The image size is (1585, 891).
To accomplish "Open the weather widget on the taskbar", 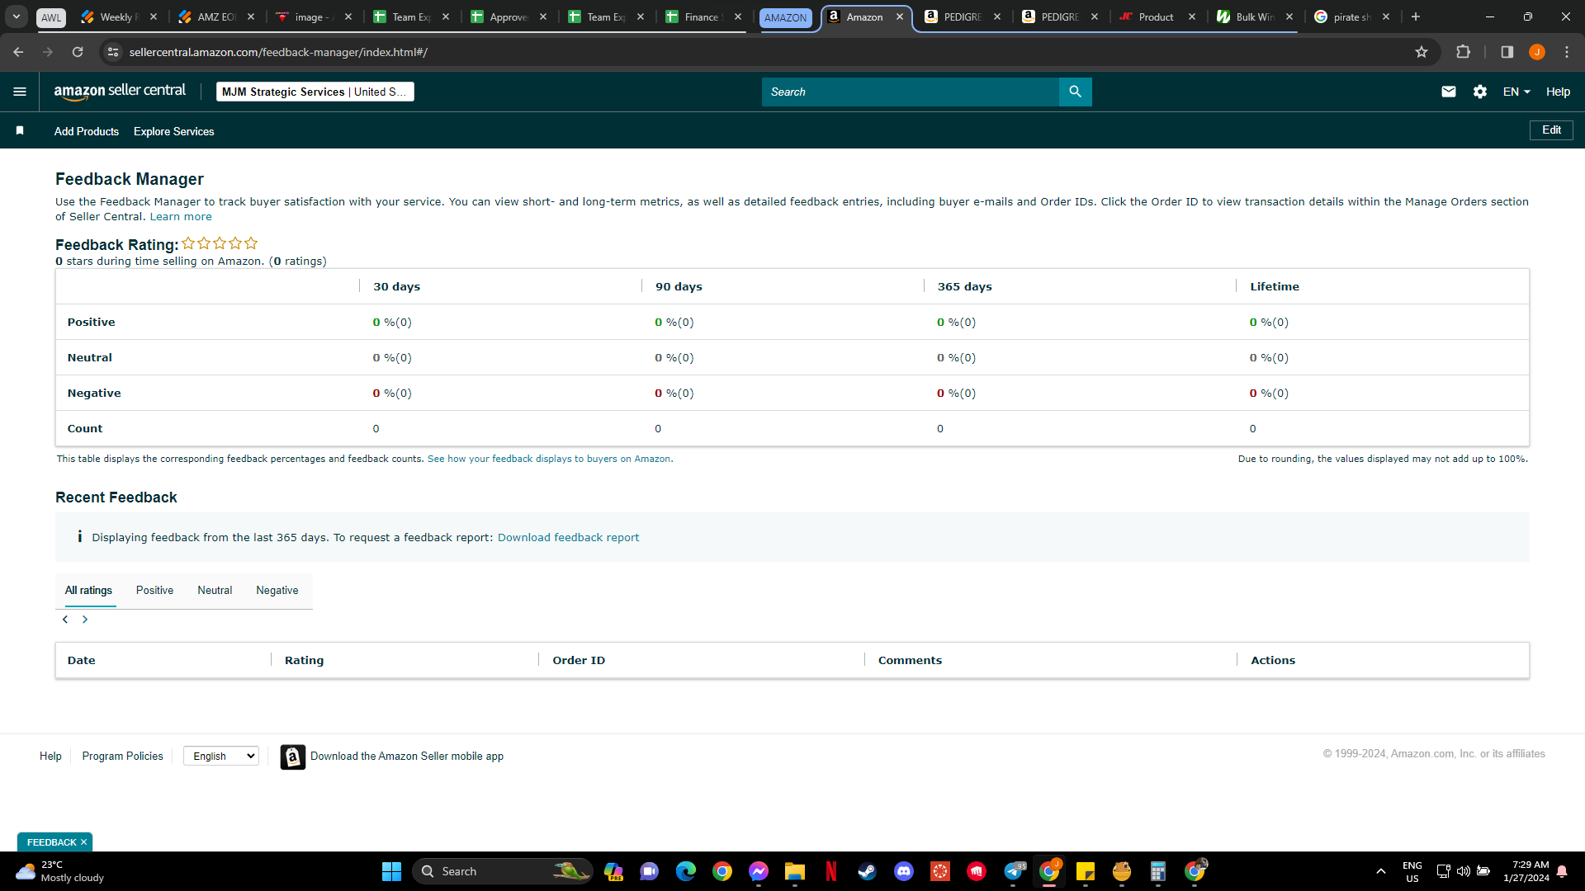I will pyautogui.click(x=61, y=871).
